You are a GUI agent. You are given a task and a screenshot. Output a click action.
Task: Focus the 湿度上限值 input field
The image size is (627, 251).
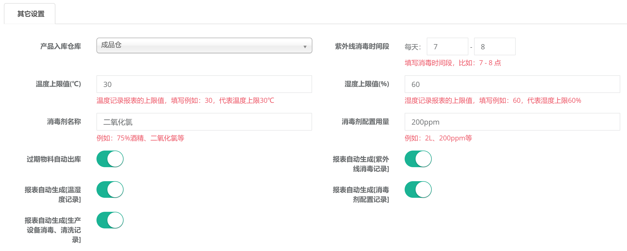512,84
